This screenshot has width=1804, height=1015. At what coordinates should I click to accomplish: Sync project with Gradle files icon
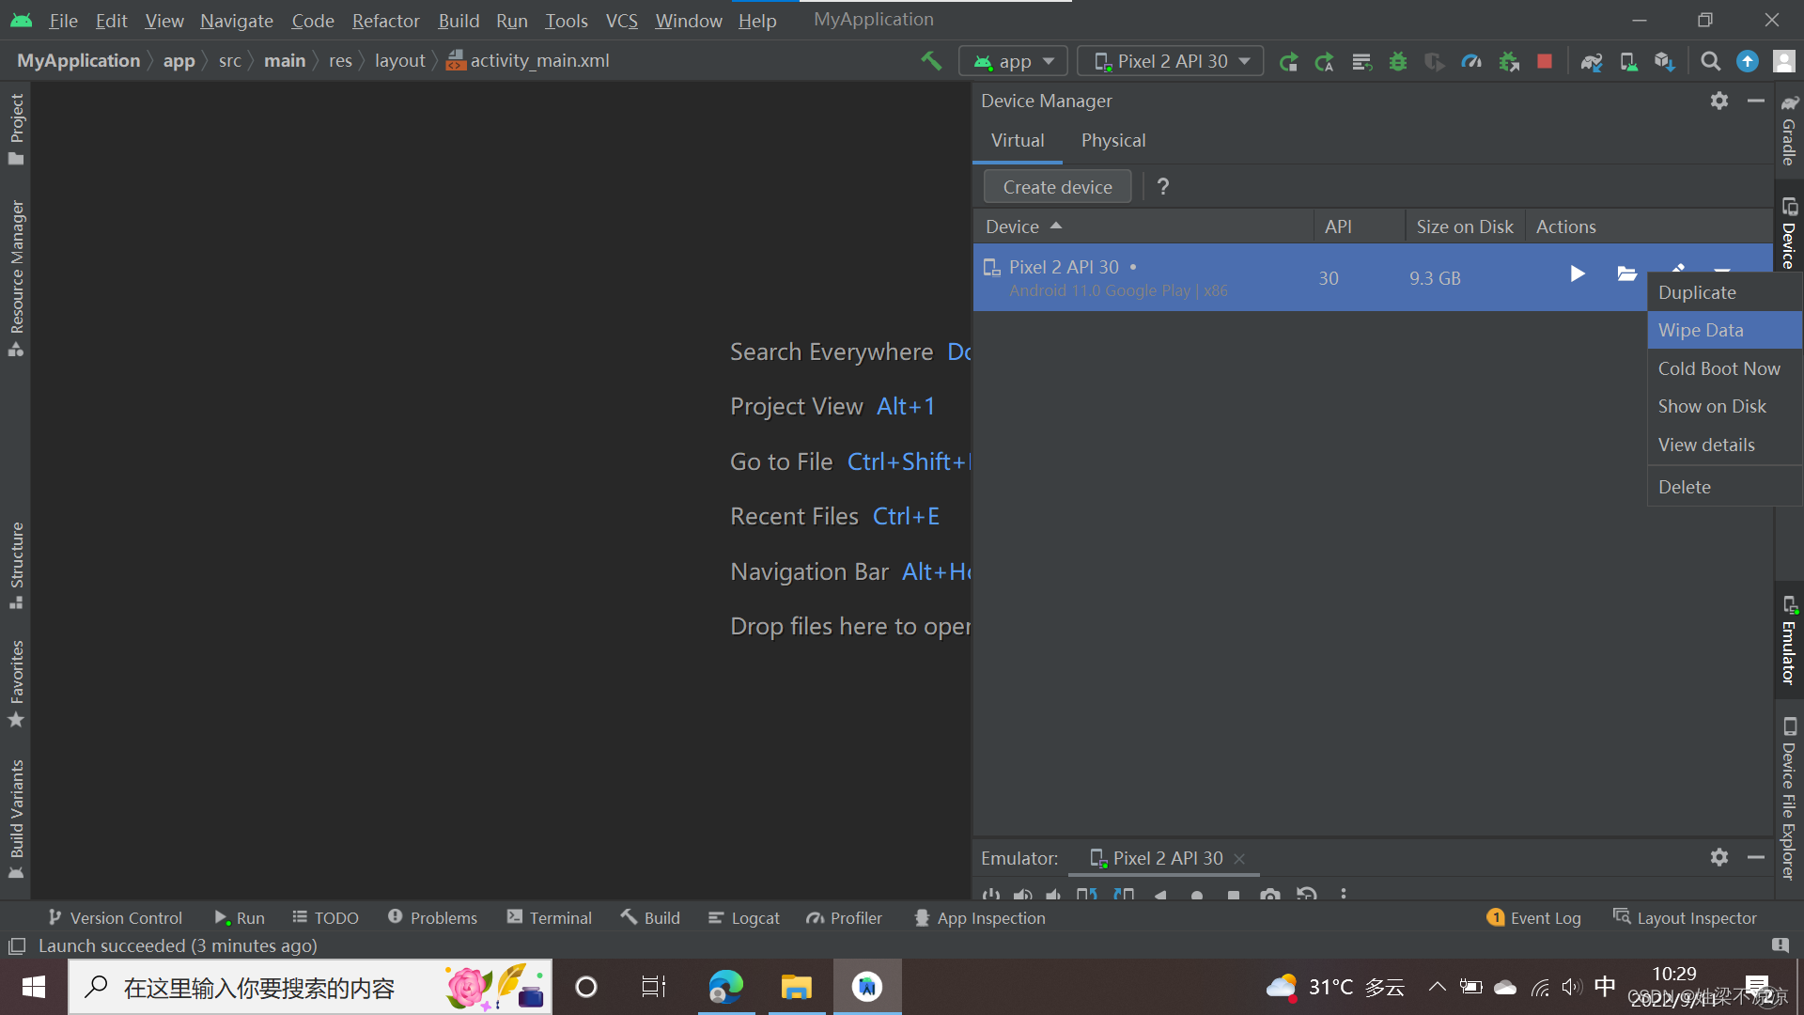[1591, 61]
